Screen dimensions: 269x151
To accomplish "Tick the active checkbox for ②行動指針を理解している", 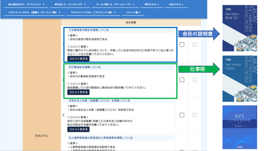I will coord(182,80).
